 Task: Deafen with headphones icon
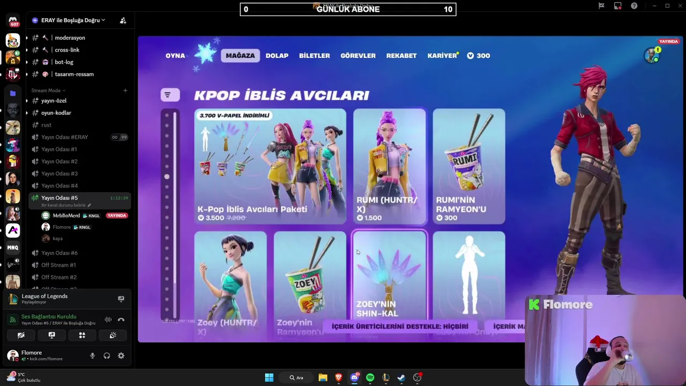click(x=107, y=355)
